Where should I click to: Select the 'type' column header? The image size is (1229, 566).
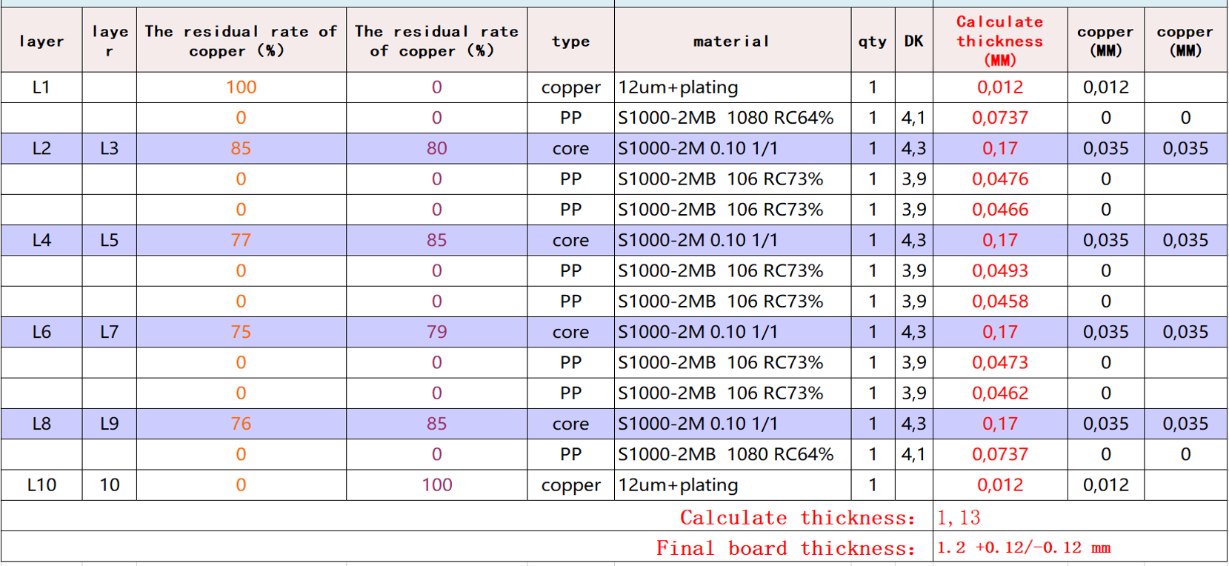point(570,41)
